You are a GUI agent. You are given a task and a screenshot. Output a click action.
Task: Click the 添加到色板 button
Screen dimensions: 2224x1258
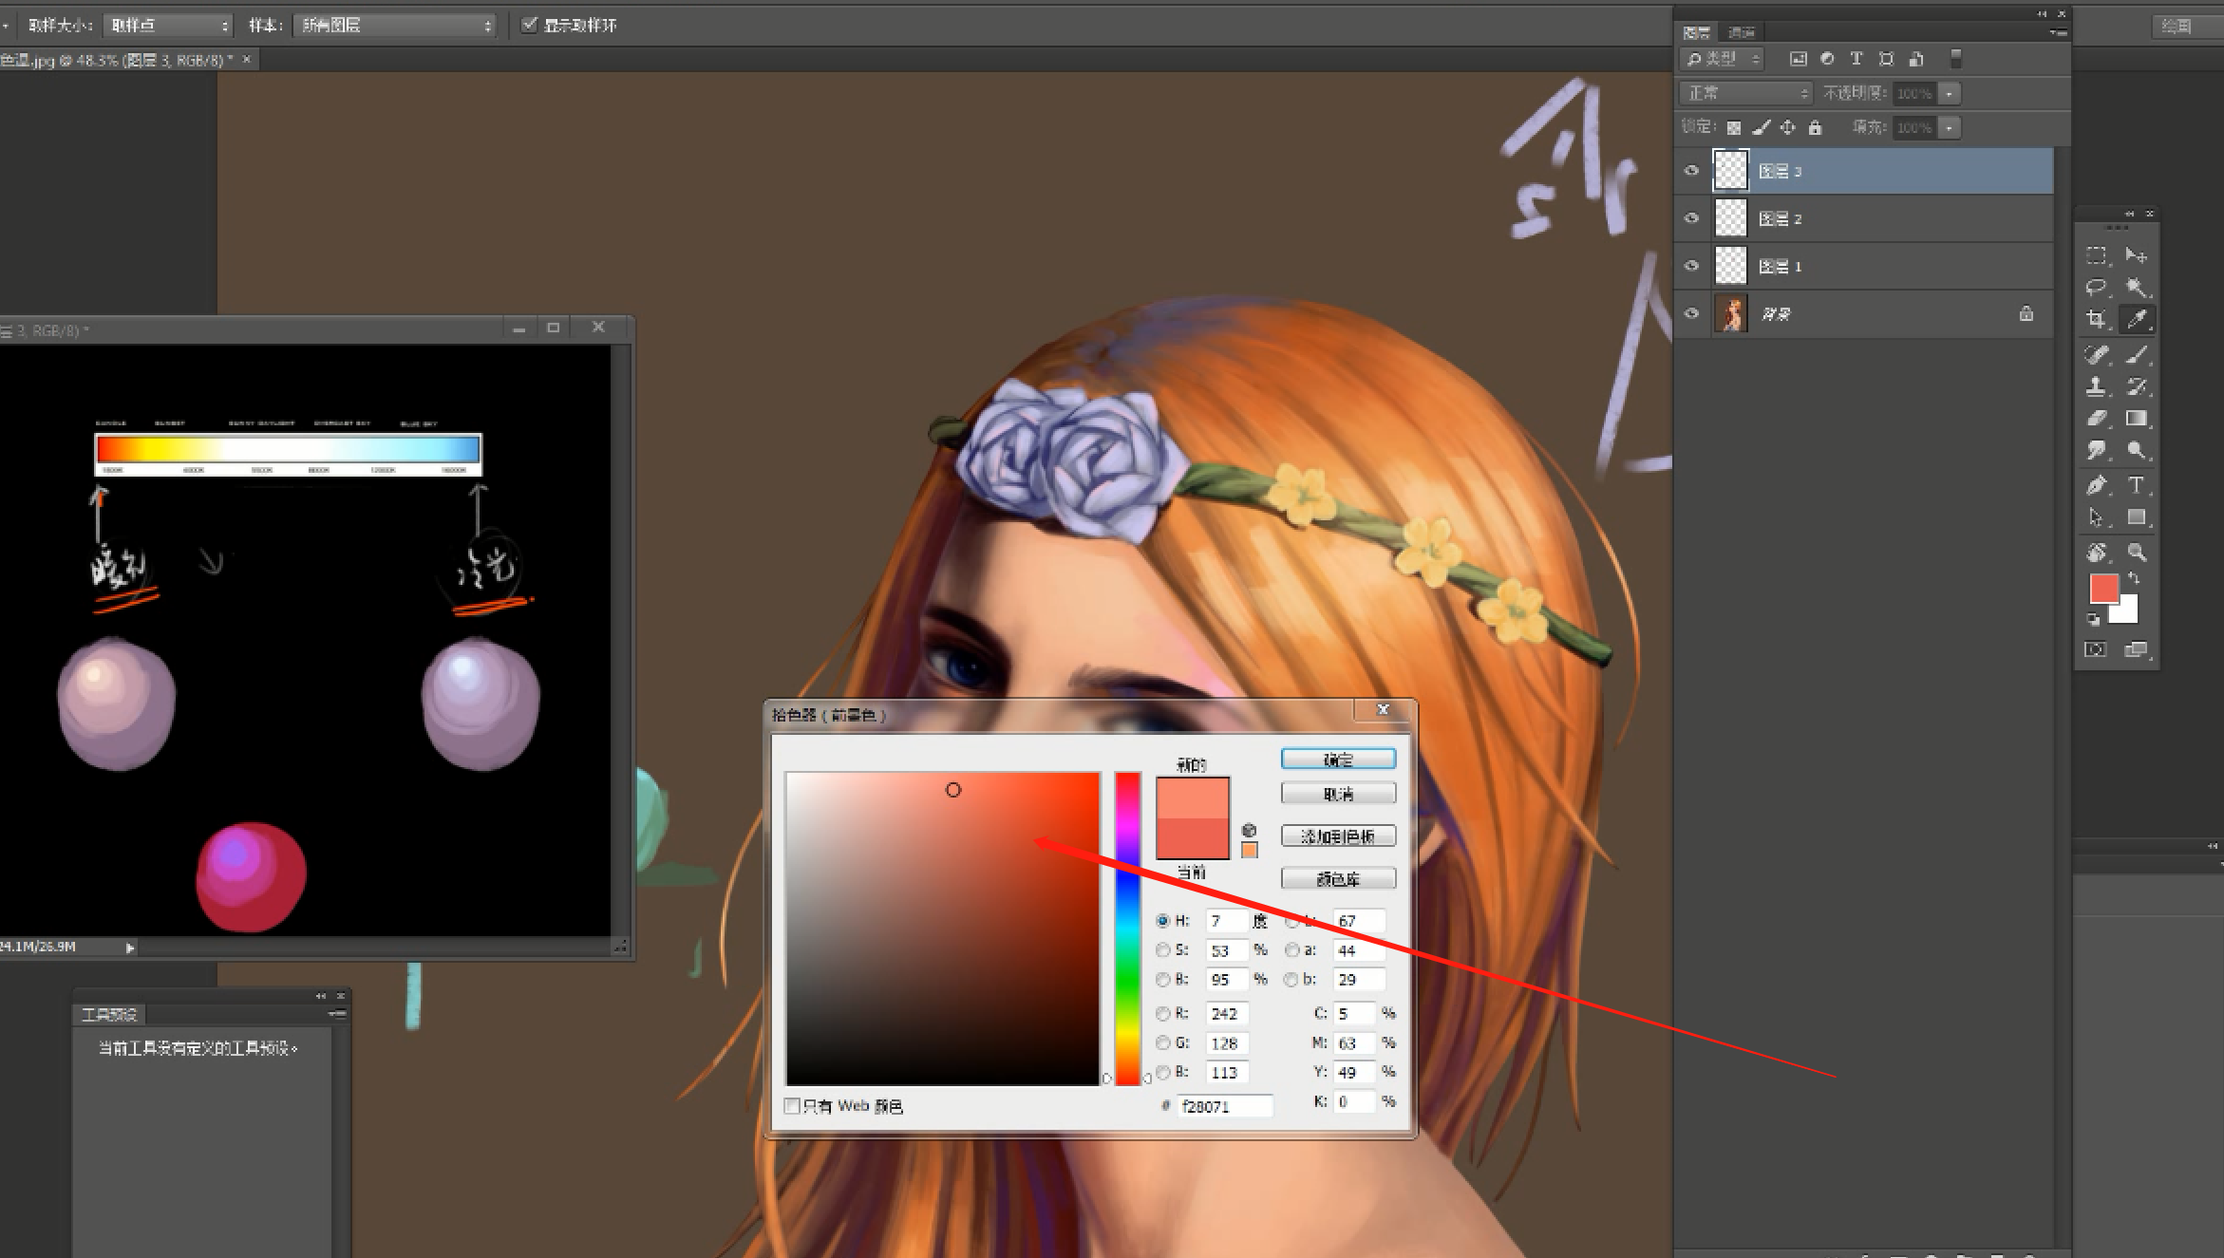(1338, 836)
